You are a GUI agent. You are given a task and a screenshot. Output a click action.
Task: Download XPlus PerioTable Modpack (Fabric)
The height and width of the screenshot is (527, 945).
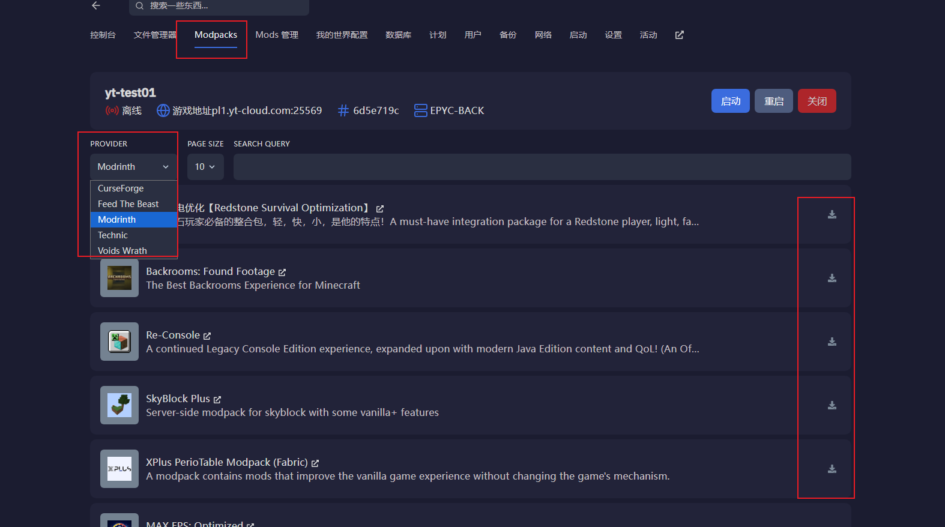(832, 469)
